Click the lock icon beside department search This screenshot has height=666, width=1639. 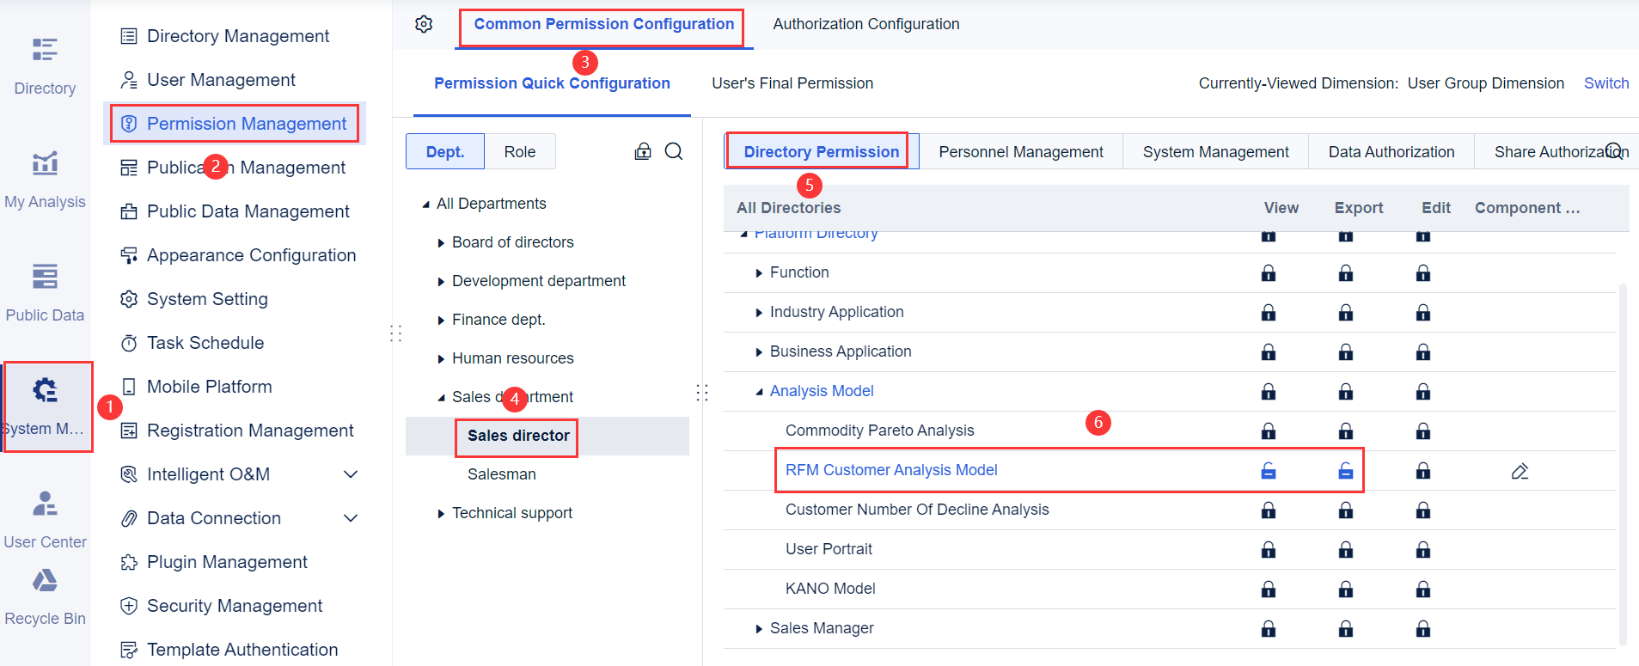(x=643, y=152)
